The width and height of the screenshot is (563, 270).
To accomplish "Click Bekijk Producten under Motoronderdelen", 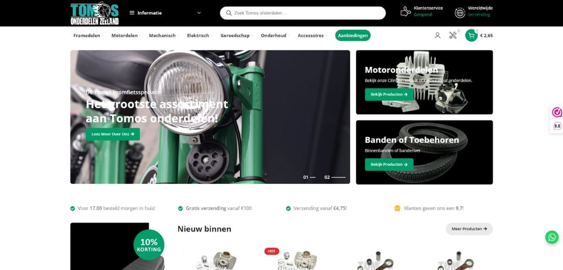I will click(x=389, y=94).
